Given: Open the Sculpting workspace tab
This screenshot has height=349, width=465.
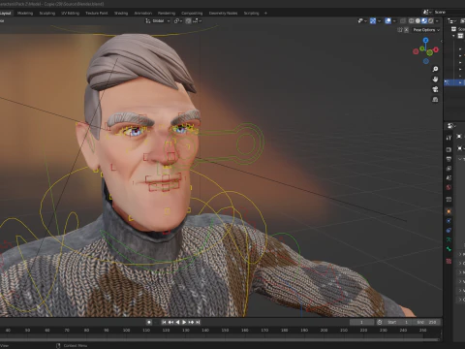Looking at the screenshot, I should pyautogui.click(x=47, y=14).
